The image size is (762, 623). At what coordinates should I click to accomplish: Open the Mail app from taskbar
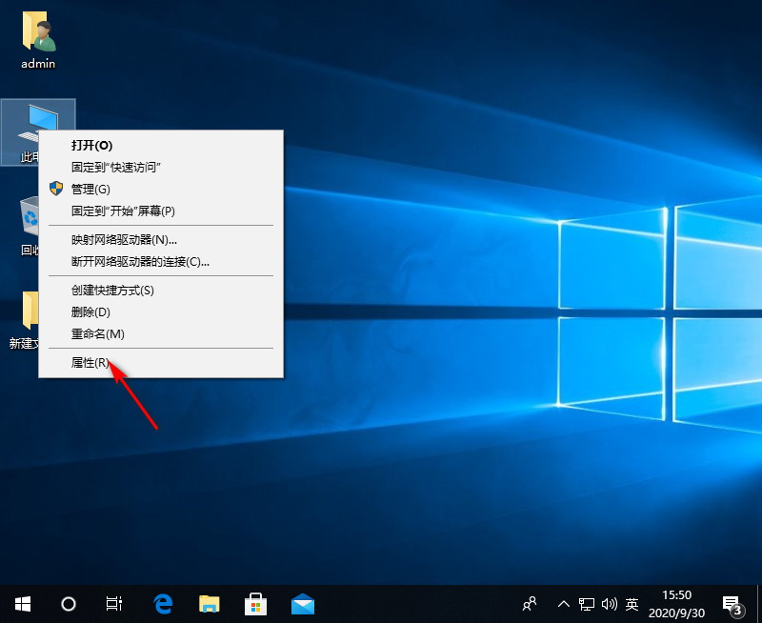pyautogui.click(x=303, y=603)
